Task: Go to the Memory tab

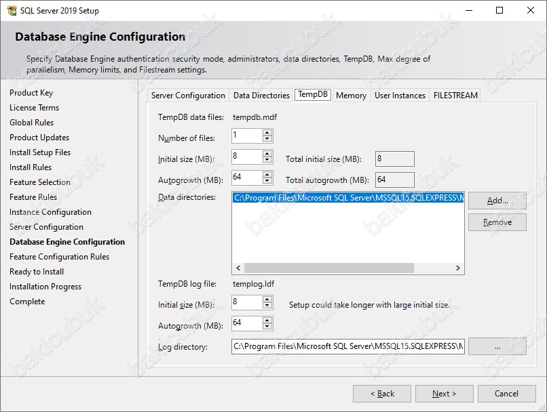Action: [351, 96]
